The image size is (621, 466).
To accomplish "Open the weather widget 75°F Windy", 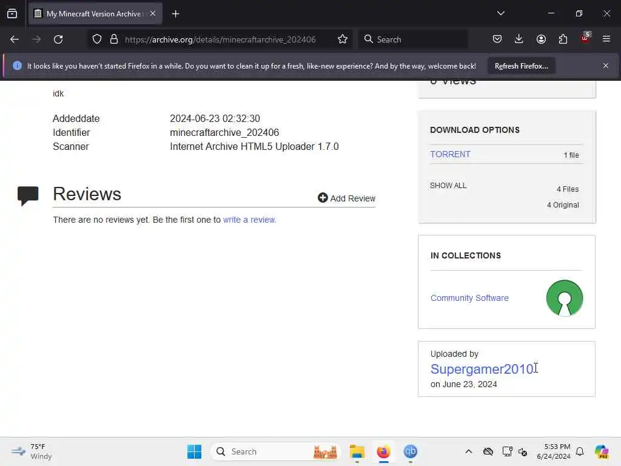I will pos(32,451).
